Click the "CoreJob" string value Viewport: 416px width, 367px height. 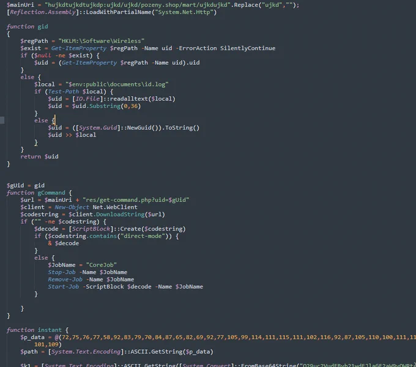coord(102,265)
